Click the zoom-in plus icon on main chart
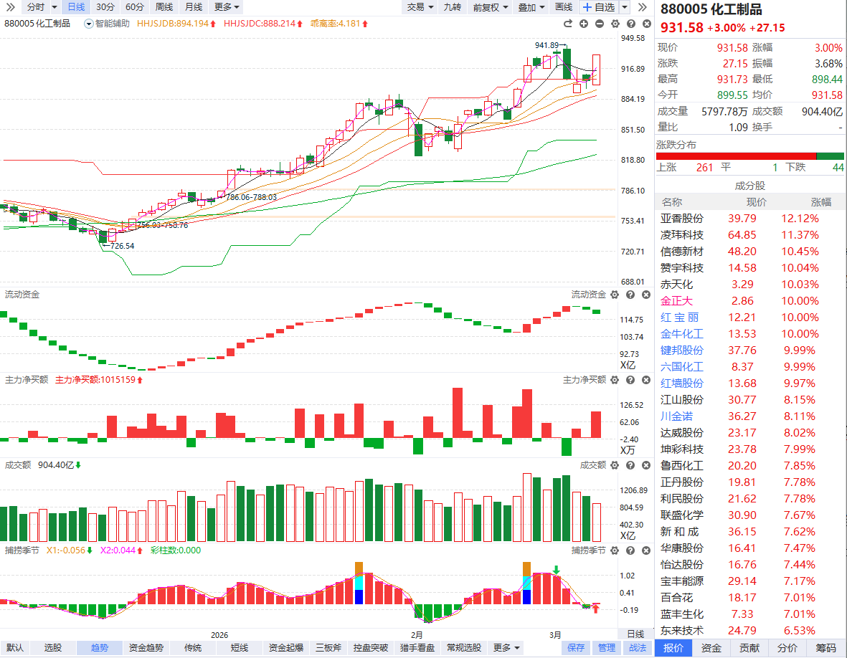This screenshot has width=847, height=658. 584,24
